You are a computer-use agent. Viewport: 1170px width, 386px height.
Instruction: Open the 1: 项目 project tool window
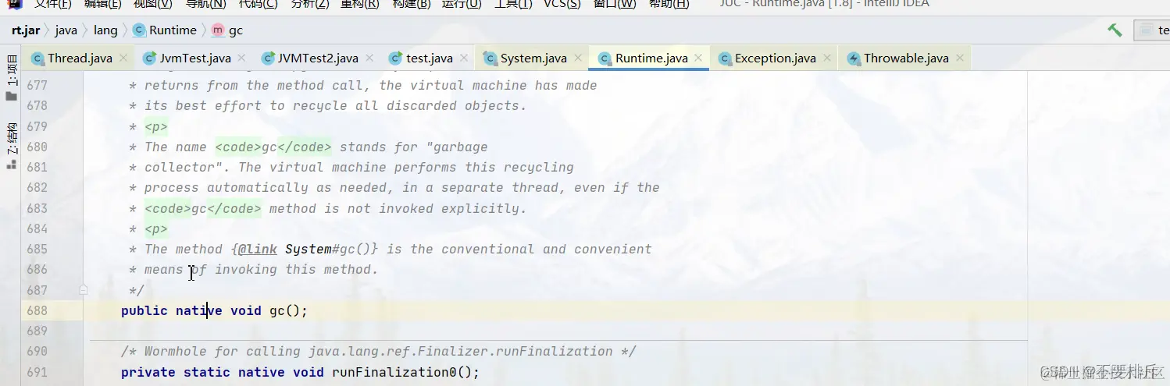tap(11, 77)
